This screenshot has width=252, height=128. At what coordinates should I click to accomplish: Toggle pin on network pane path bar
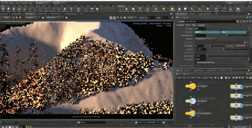click(248, 74)
